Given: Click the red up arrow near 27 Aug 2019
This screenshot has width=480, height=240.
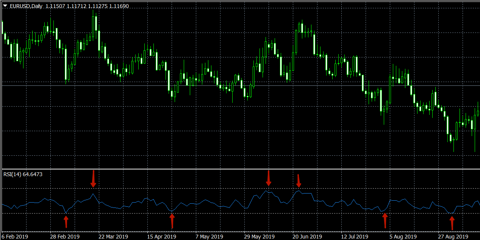Looking at the screenshot, I should [x=452, y=223].
